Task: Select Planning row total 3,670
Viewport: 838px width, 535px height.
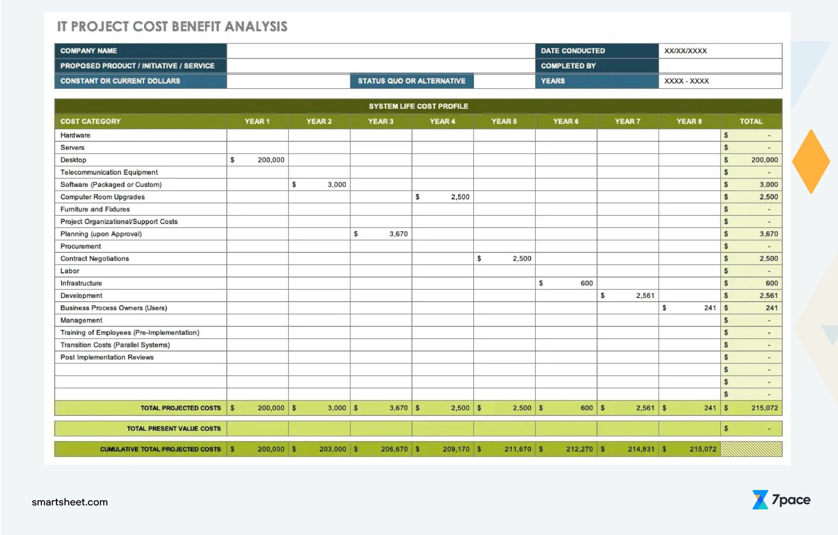Action: pos(751,234)
